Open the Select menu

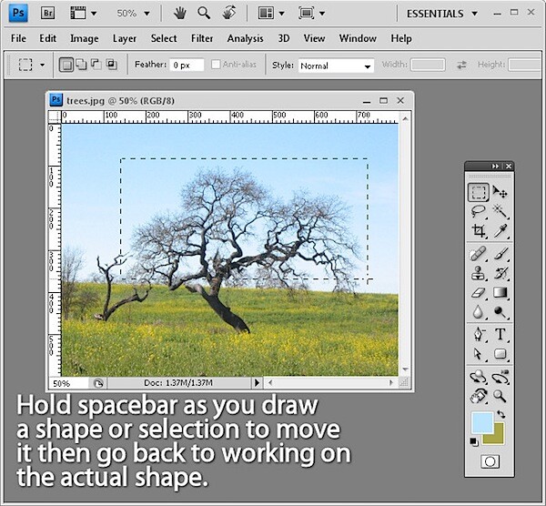pyautogui.click(x=164, y=38)
